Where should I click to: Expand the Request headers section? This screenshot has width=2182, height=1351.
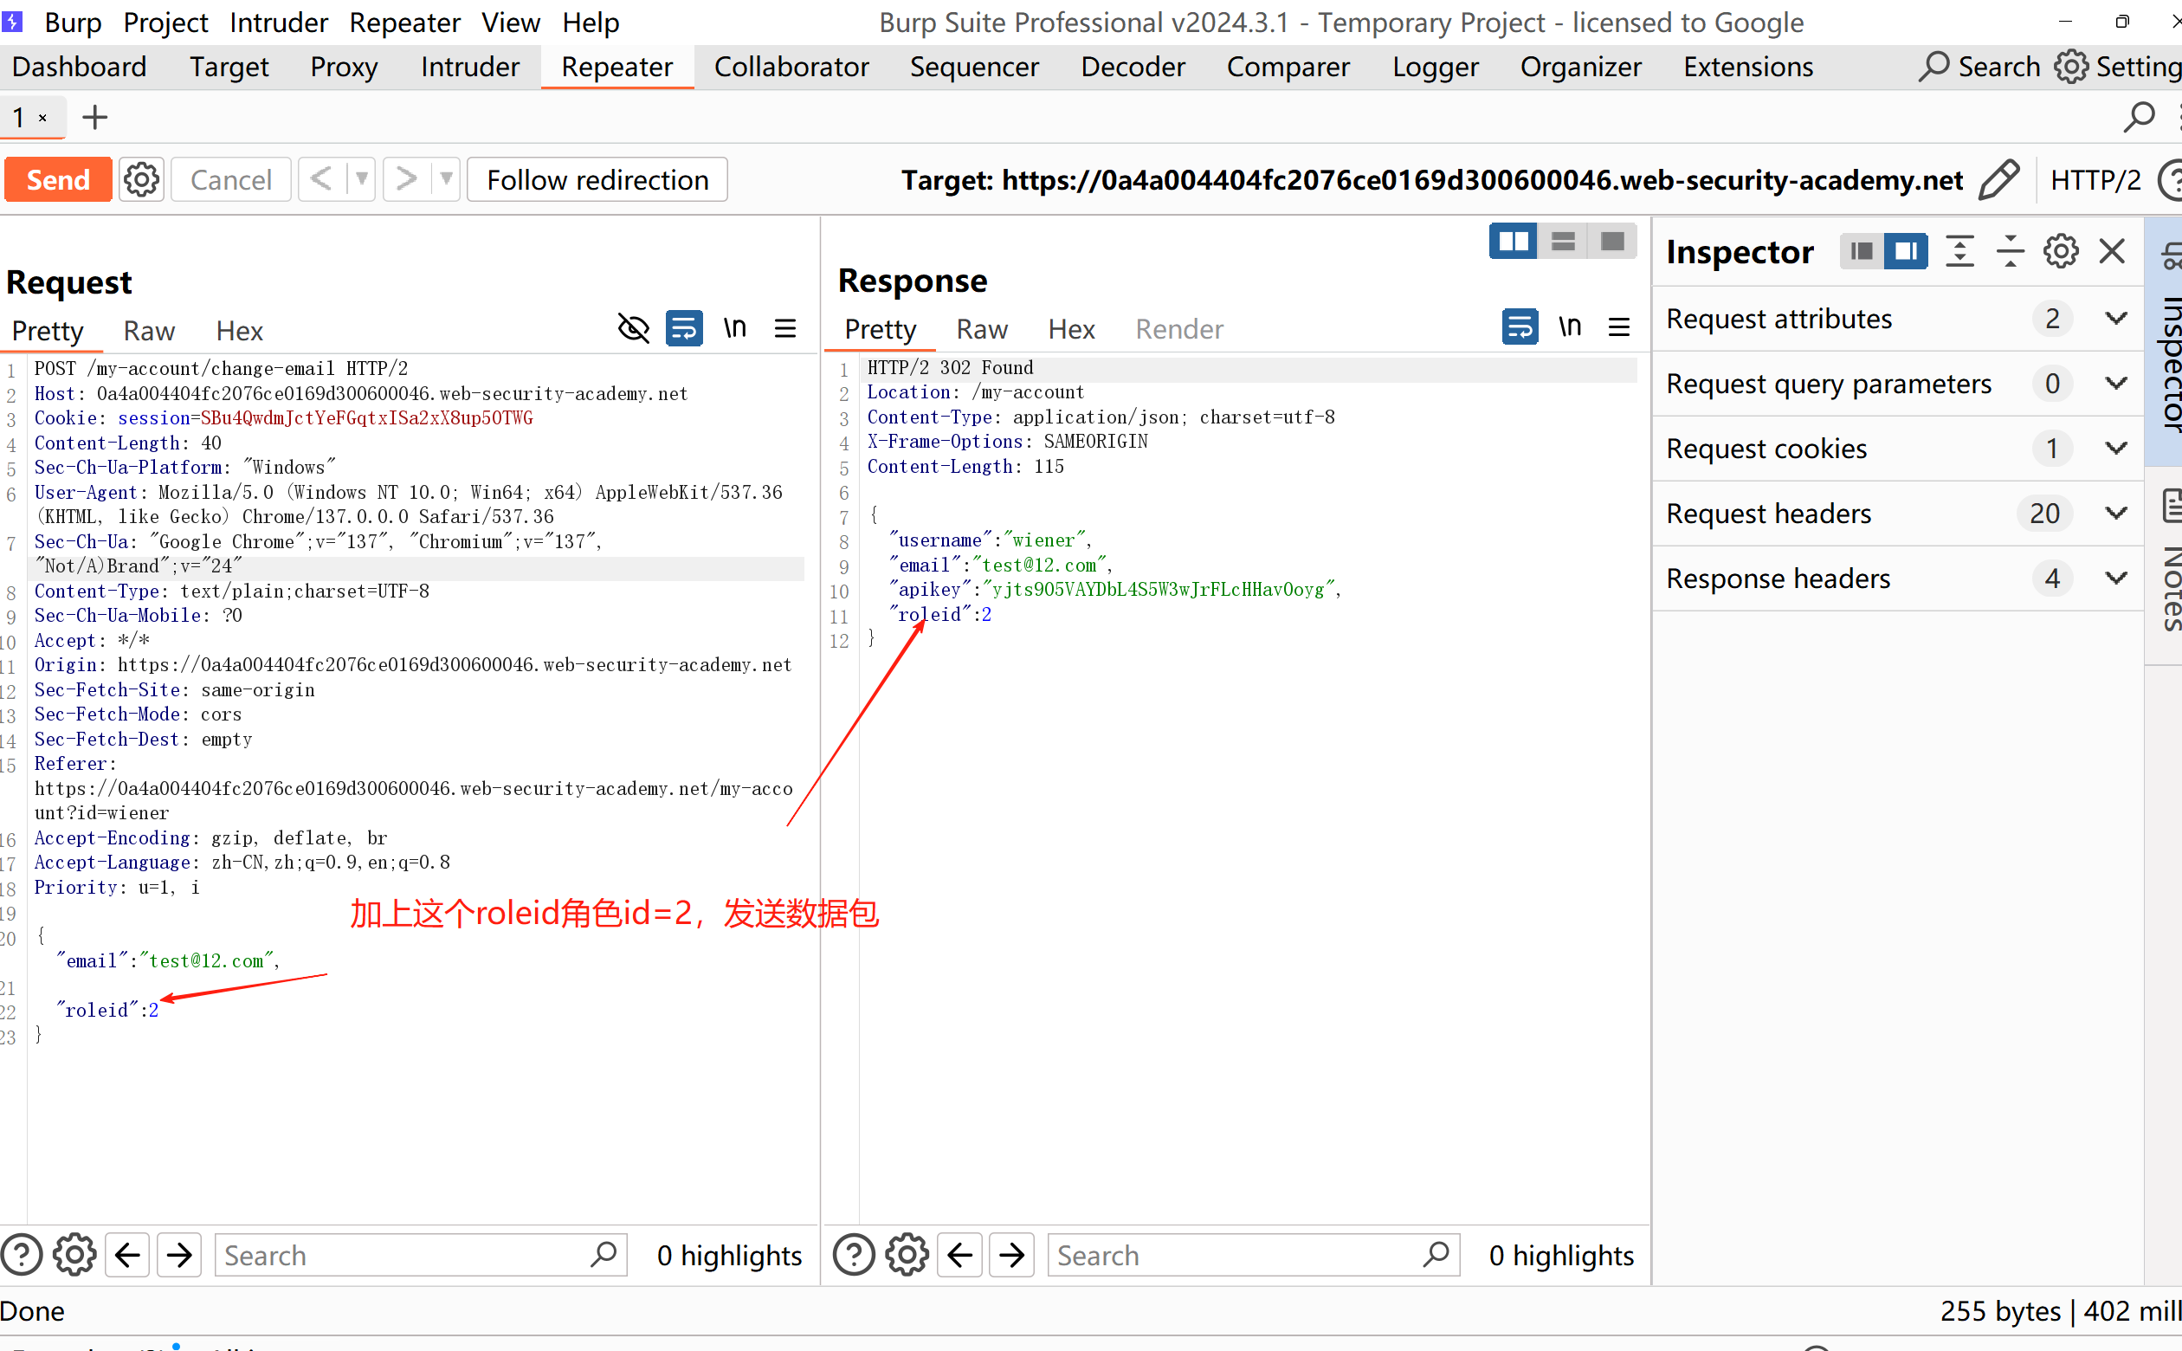pyautogui.click(x=2115, y=513)
